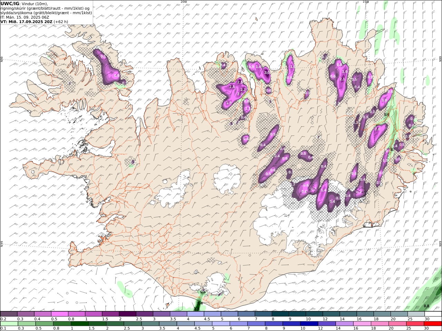This screenshot has width=442, height=331.
Task: Select the valid time VT: Mið. 17.09.2025 20Z
Action: click(x=27, y=21)
